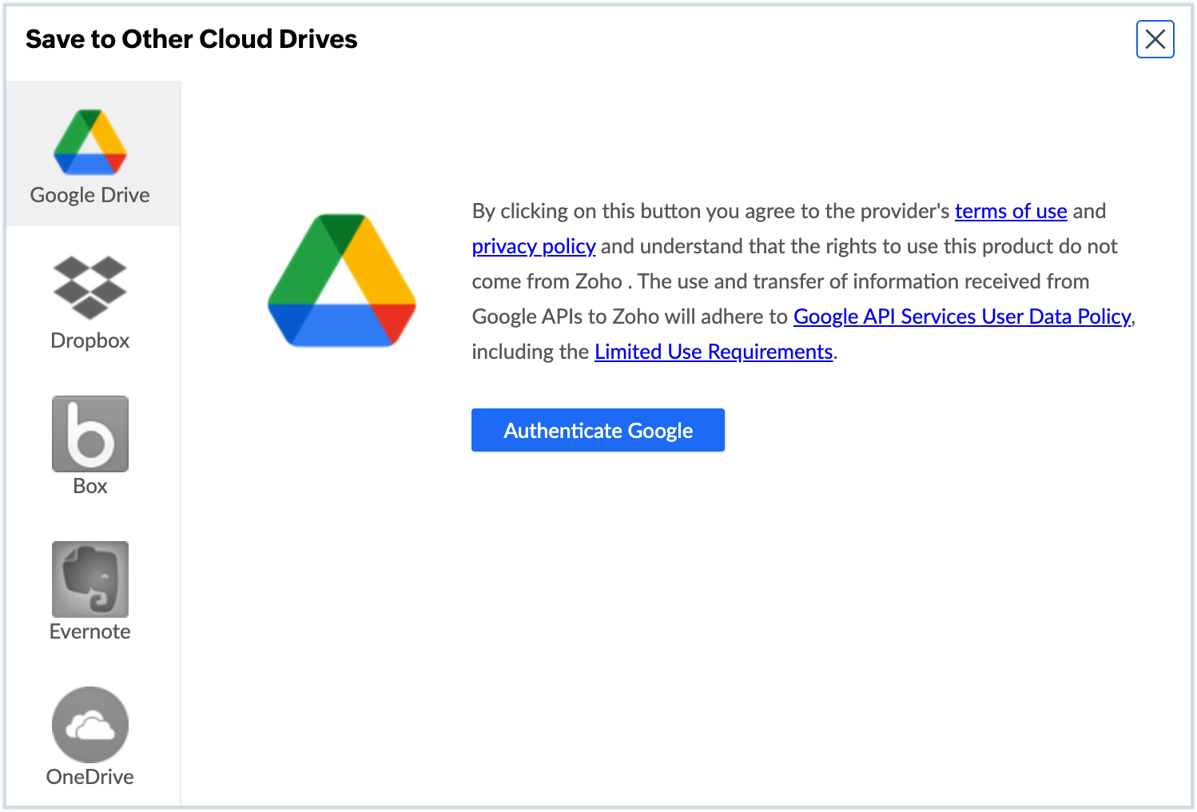The width and height of the screenshot is (1197, 812).
Task: Click the Evernote label text
Action: click(x=89, y=631)
